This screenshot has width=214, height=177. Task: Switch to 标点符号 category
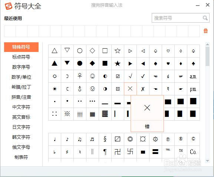click(x=21, y=57)
